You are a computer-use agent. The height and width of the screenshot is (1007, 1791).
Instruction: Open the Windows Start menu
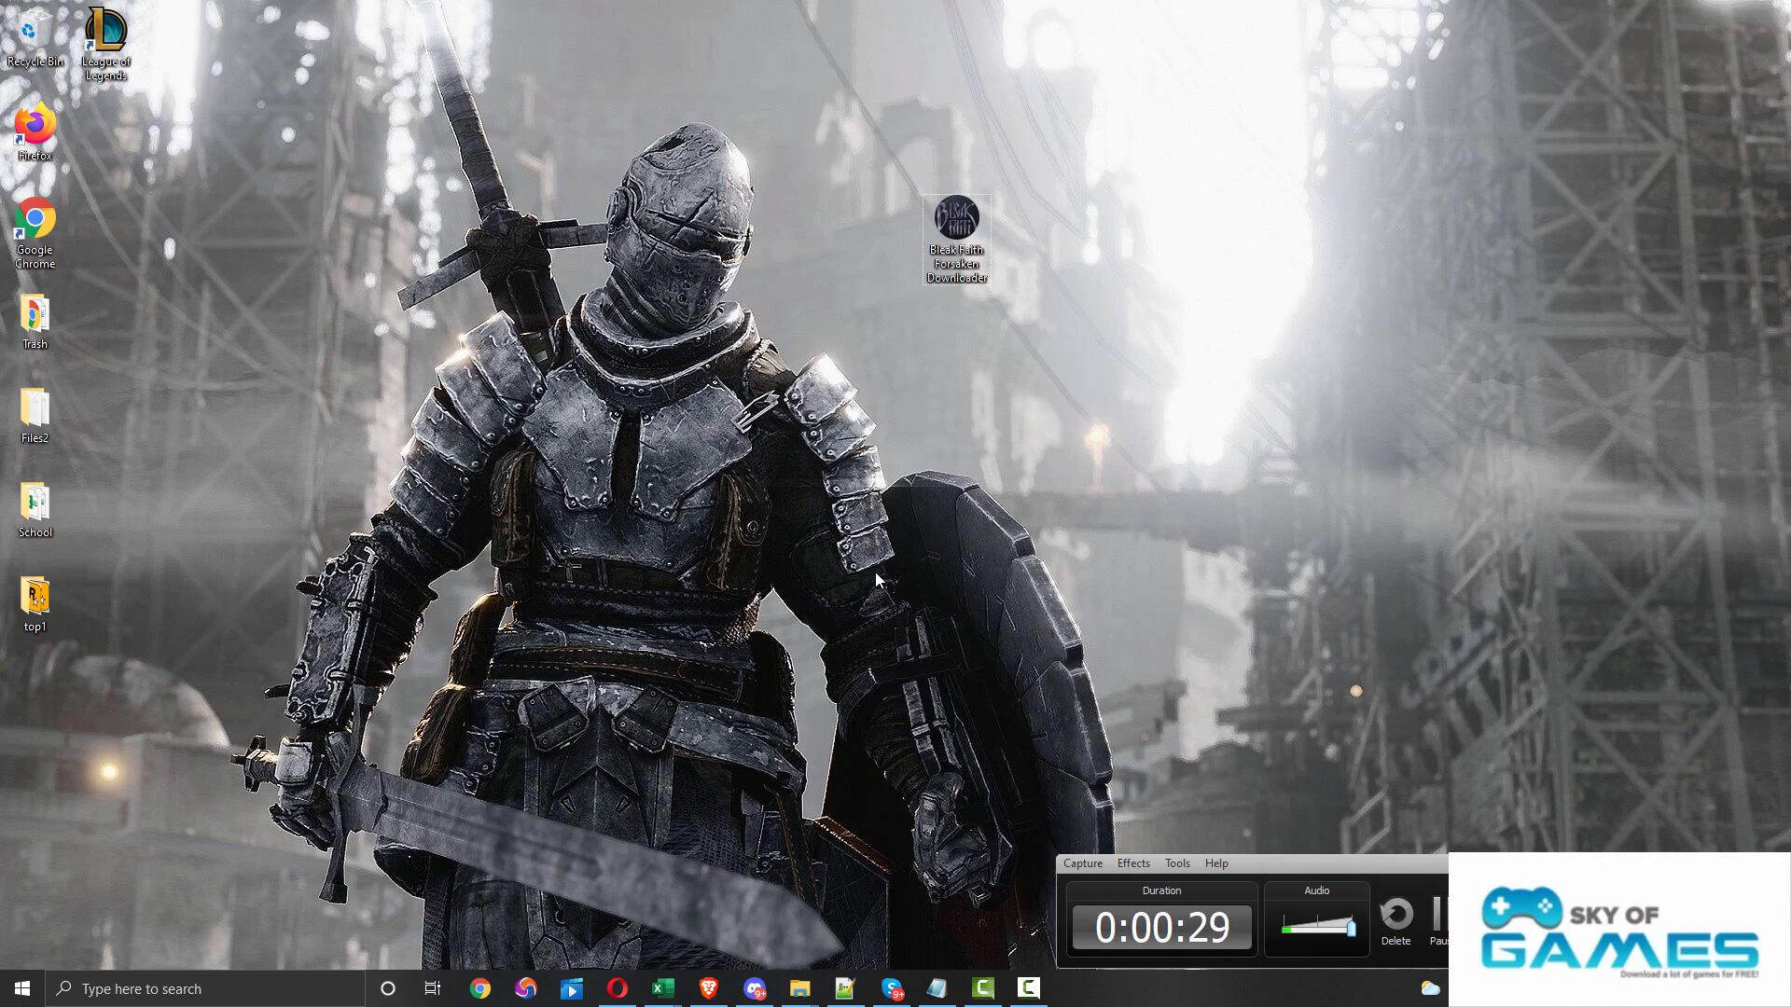tap(22, 988)
